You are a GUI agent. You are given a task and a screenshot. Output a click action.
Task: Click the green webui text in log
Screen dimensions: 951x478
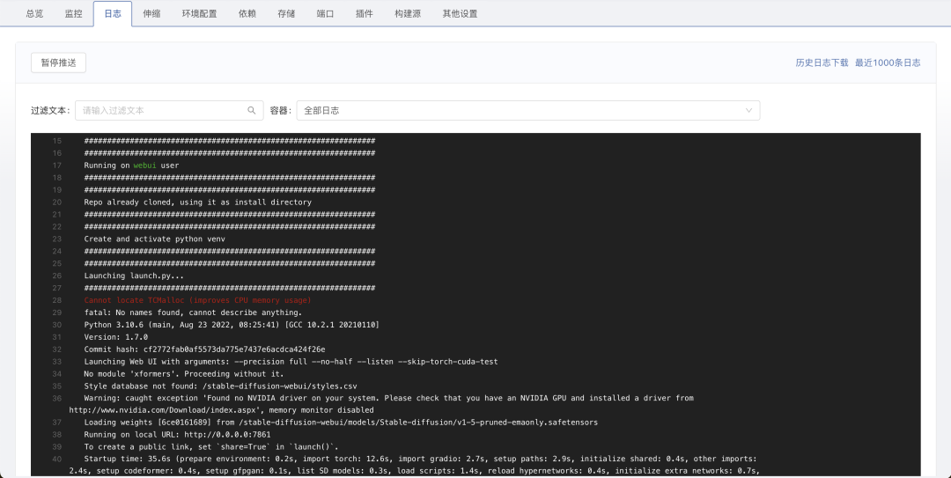144,165
